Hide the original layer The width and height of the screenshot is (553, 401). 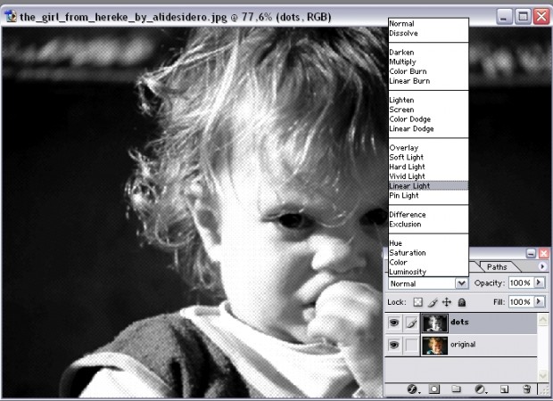[394, 345]
